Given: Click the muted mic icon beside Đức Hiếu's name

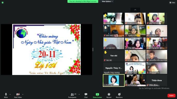Looking at the screenshot, I should [105, 35].
